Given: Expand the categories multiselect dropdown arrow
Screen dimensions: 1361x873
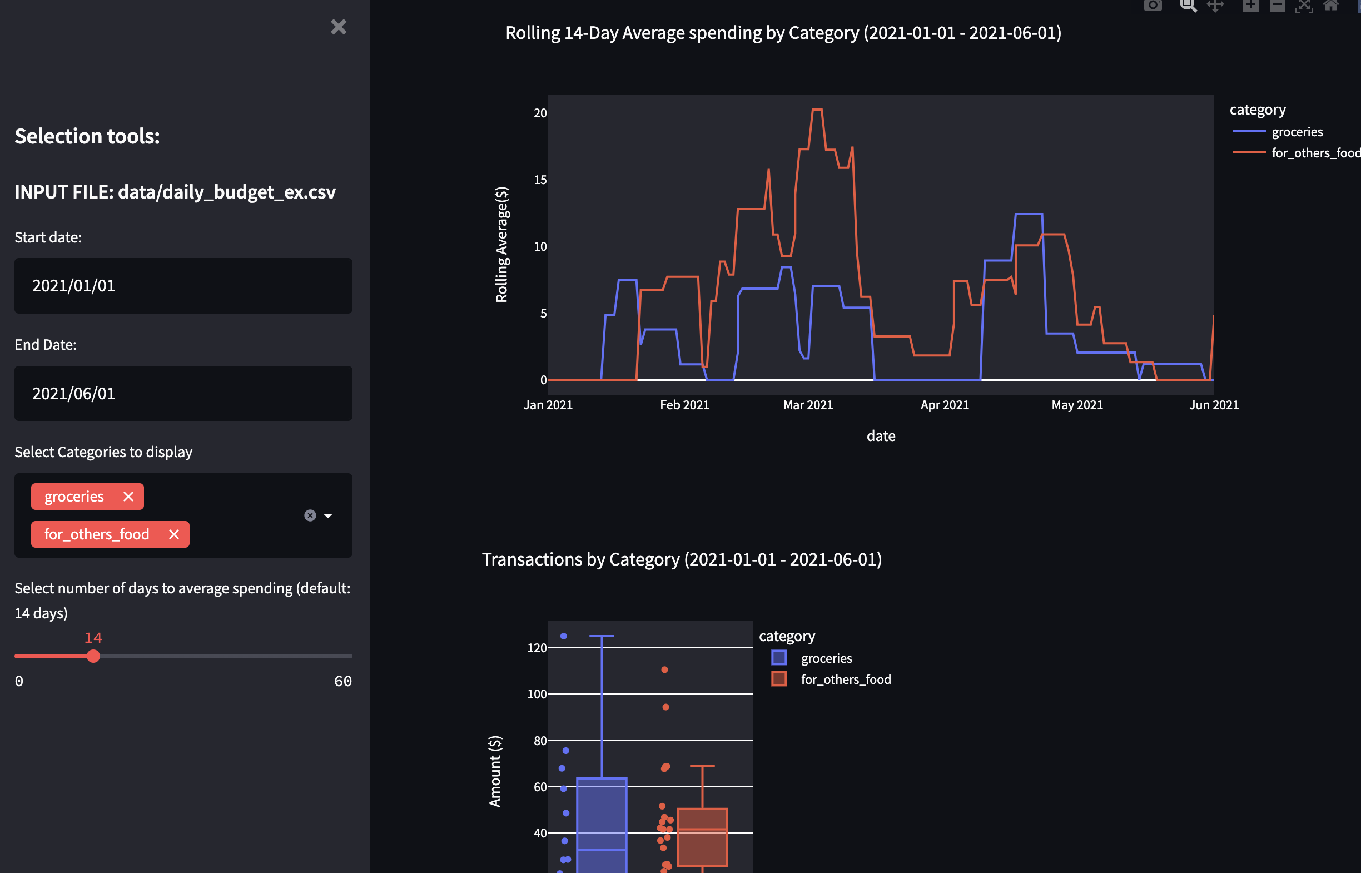Looking at the screenshot, I should pos(328,515).
